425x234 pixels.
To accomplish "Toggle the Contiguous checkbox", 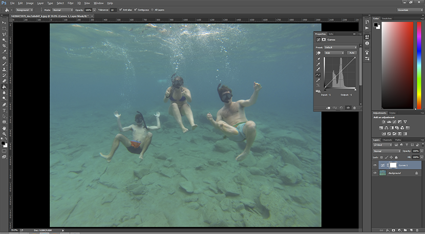I will coord(136,10).
